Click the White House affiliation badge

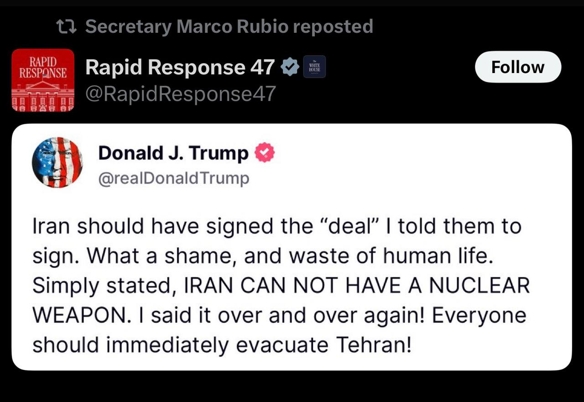tap(314, 67)
